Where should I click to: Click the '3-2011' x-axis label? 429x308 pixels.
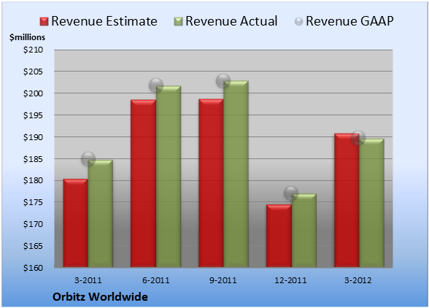coord(88,280)
